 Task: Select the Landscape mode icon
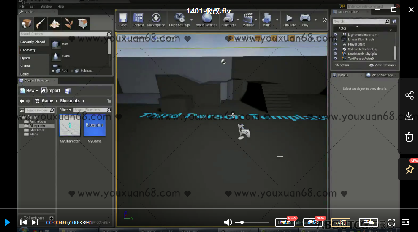tap(54, 24)
